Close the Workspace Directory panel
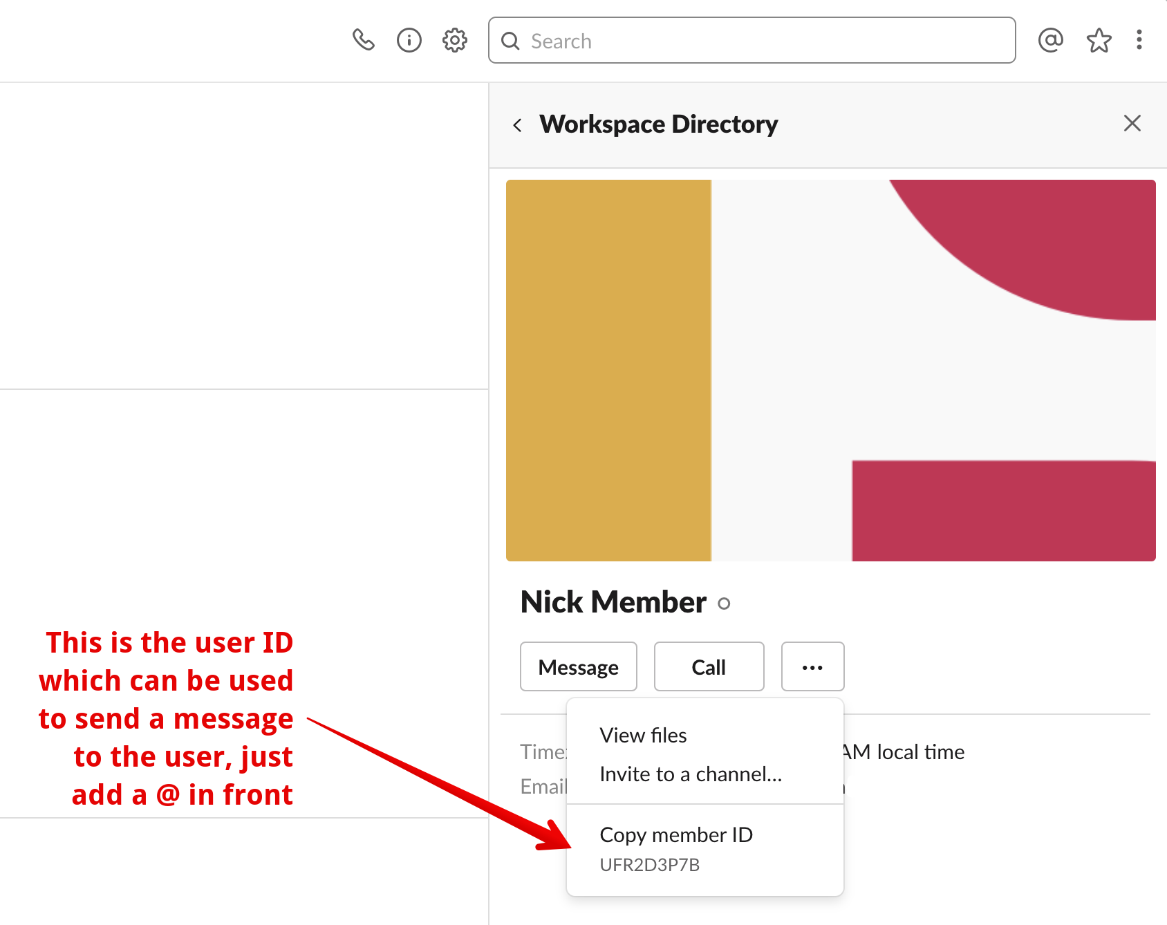This screenshot has width=1167, height=925. tap(1132, 124)
